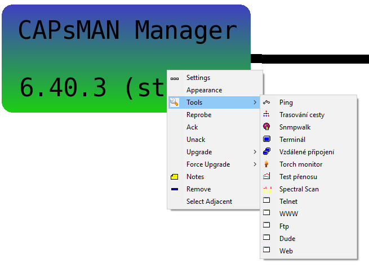Viewport: 369px width, 268px height.
Task: Open the Force Upgrade menu entry
Action: [214, 164]
